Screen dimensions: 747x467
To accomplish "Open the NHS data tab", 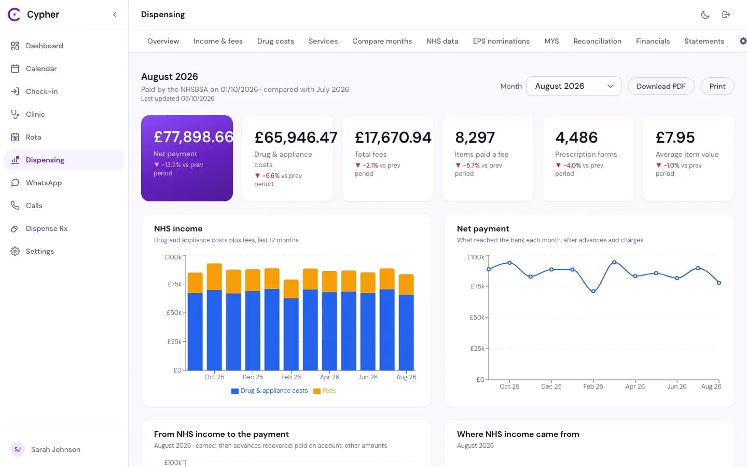I will [x=442, y=41].
